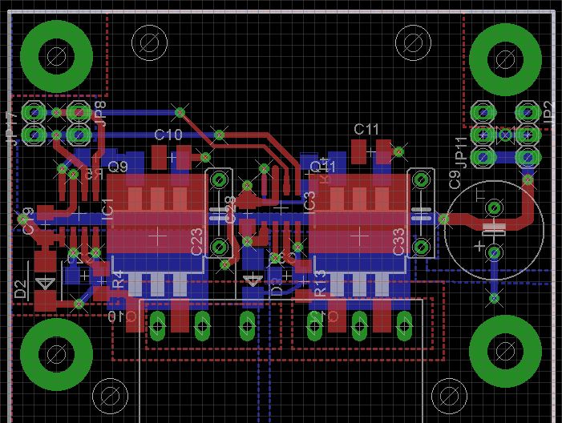This screenshot has width=562, height=423.
Task: Select the R4 resistor label
Action: tap(118, 280)
